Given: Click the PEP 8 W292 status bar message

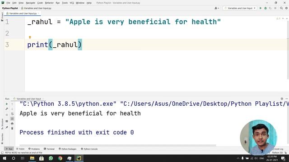Looking at the screenshot, I should pyautogui.click(x=23, y=153).
